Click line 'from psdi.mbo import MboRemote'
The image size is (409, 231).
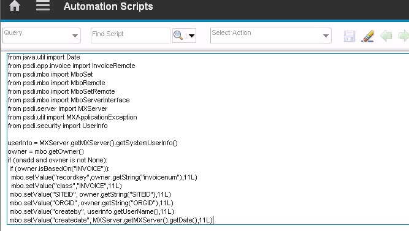[56, 83]
